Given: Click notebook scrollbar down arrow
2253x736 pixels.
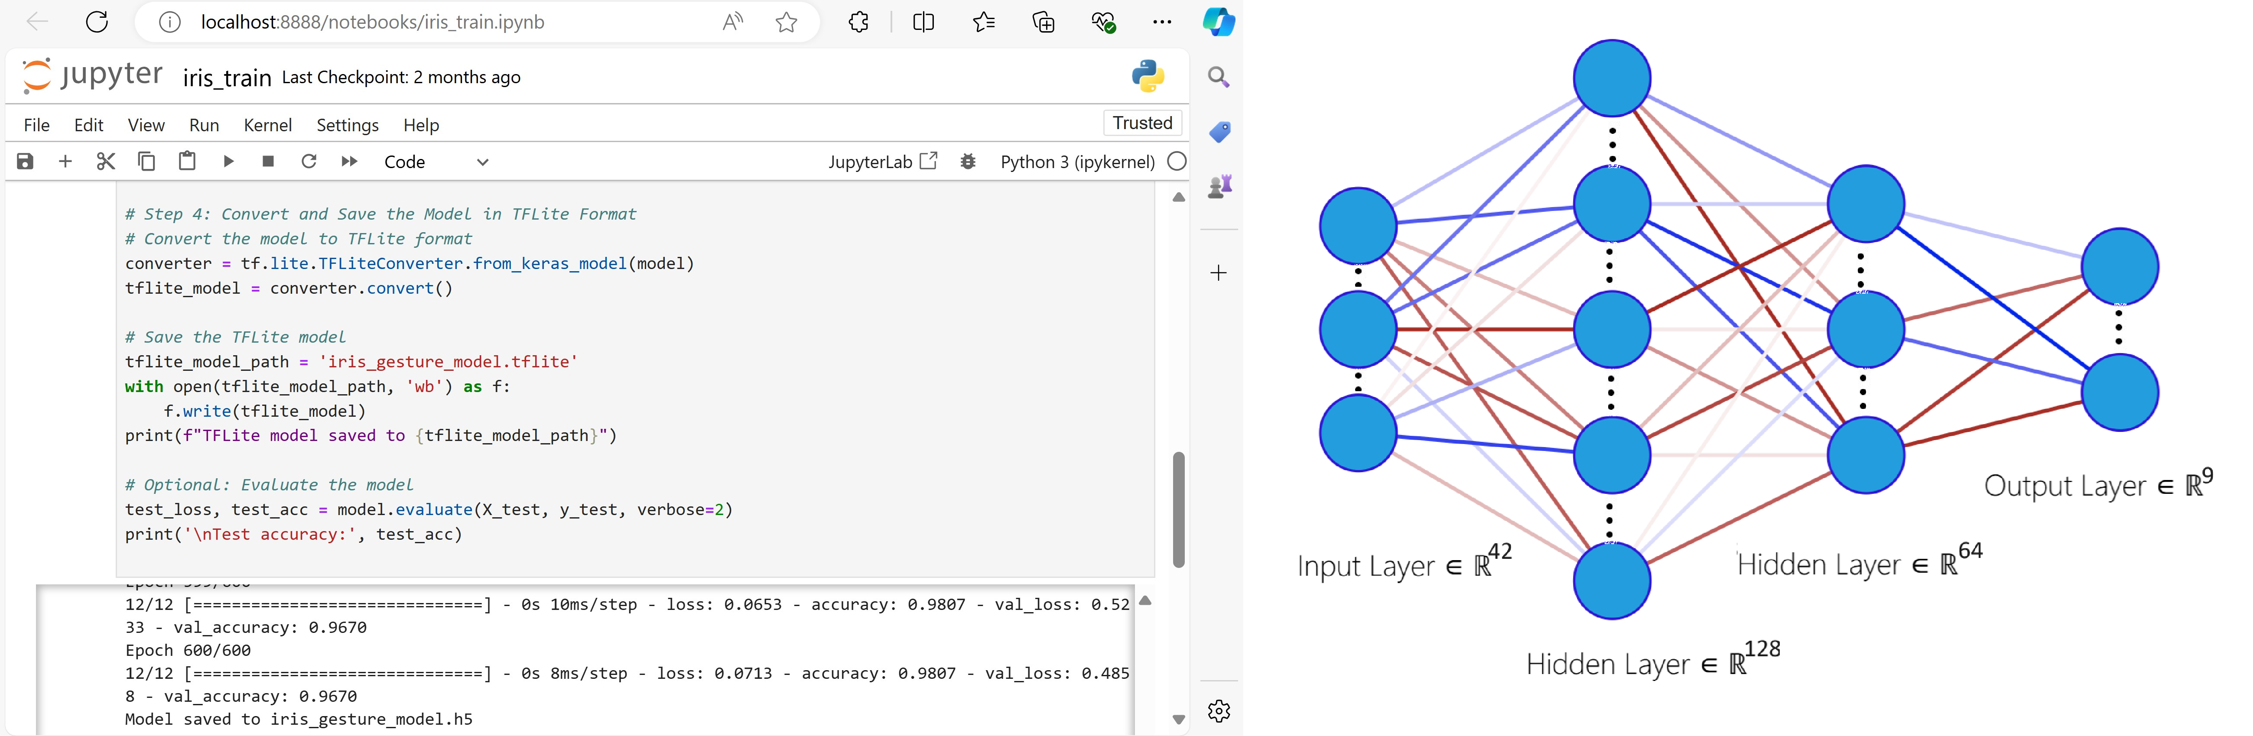Looking at the screenshot, I should 1178,720.
